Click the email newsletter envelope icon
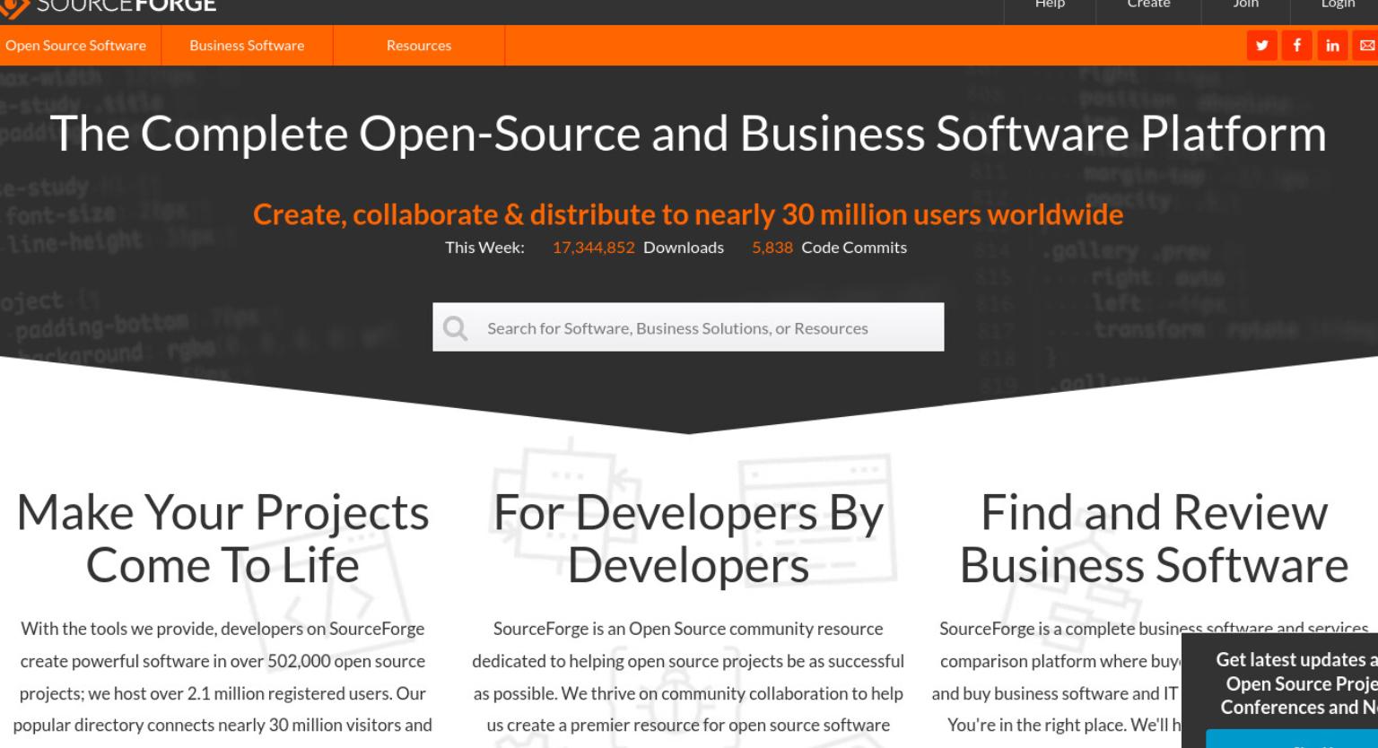The width and height of the screenshot is (1378, 748). click(1366, 46)
